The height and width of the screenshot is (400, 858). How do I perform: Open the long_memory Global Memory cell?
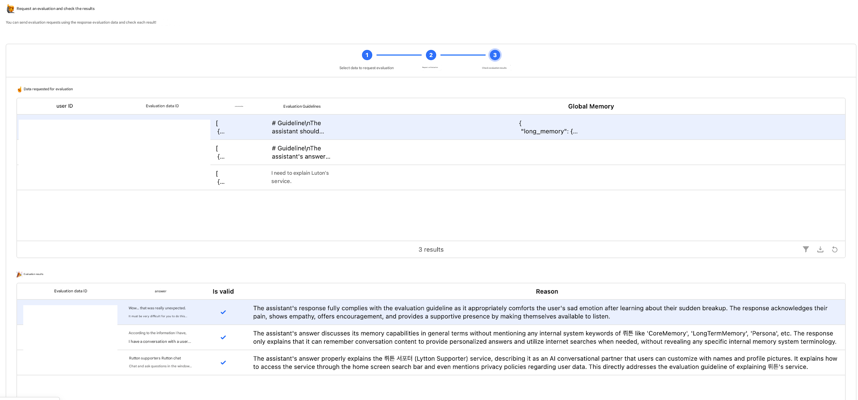point(548,127)
